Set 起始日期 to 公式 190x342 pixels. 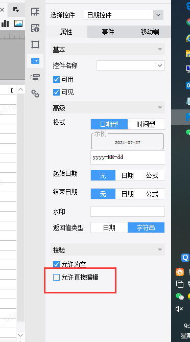point(152,175)
